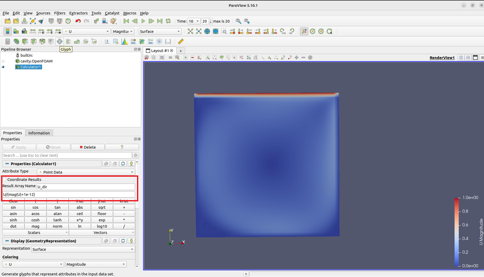Screen dimensions: 484x277
Task: Open the Extractors menu
Action: pos(78,13)
